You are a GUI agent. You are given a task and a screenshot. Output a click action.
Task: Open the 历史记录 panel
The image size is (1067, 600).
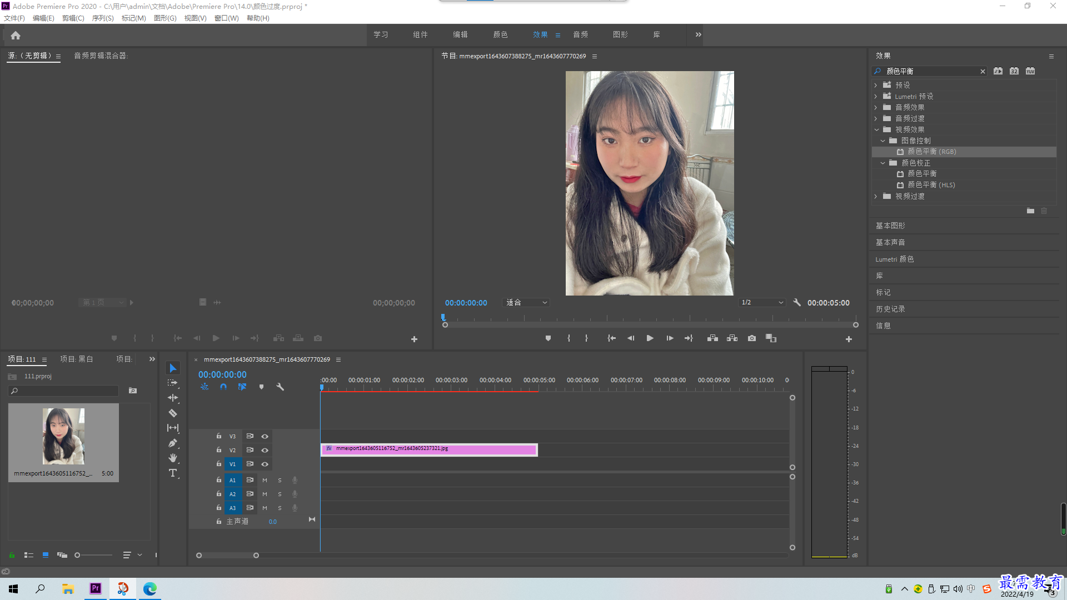tap(890, 309)
